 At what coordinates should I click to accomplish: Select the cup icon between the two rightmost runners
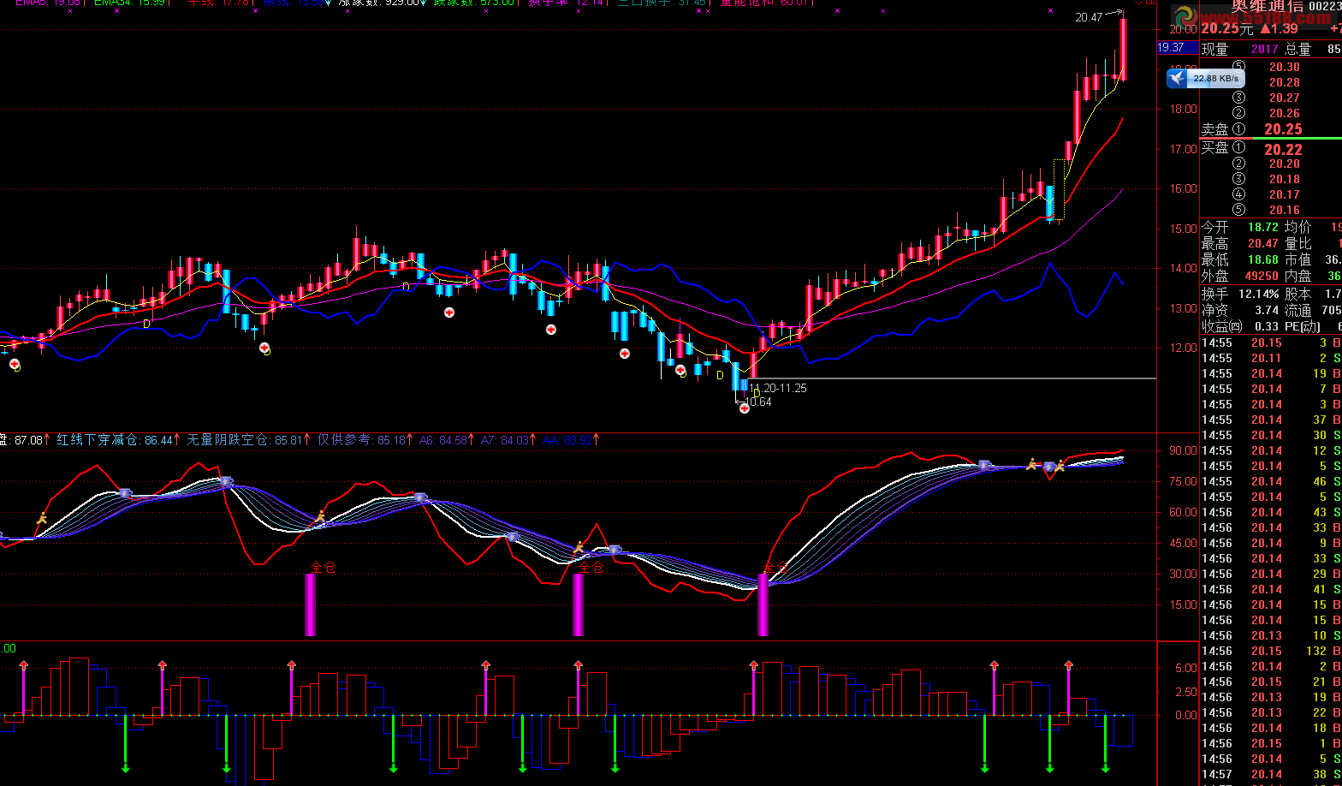[x=1048, y=467]
